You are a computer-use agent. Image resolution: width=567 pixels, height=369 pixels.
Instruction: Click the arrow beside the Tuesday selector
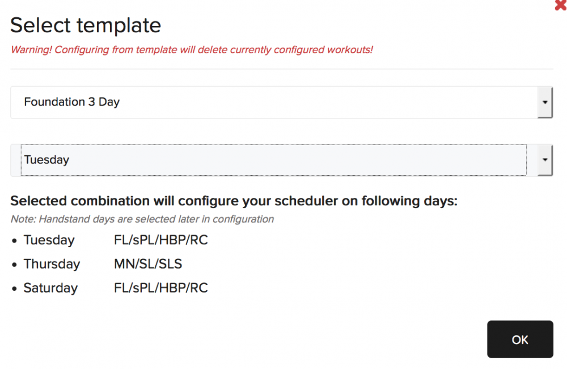tap(545, 160)
